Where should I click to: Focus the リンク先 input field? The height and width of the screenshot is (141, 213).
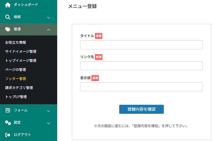pos(141,66)
